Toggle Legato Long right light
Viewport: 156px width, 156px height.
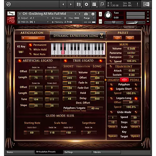pos(136,98)
